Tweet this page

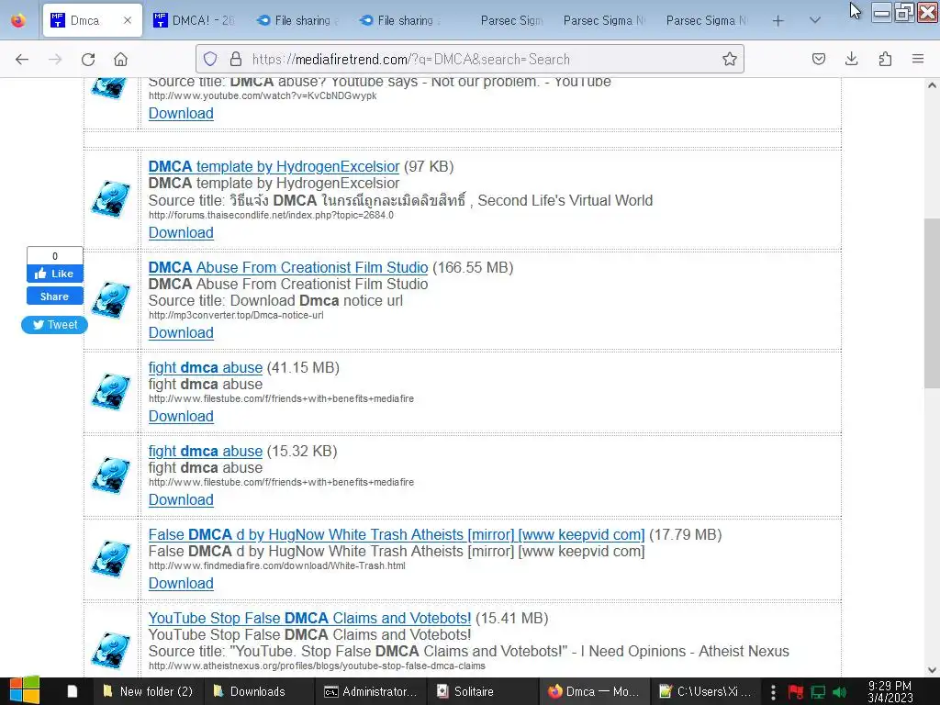click(54, 325)
